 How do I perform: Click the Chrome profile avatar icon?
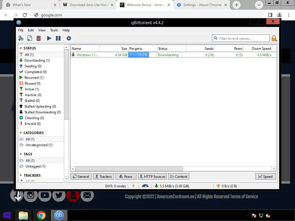[279, 15]
